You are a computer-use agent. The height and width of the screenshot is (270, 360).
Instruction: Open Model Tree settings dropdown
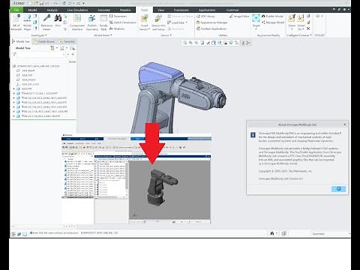[x=53, y=48]
